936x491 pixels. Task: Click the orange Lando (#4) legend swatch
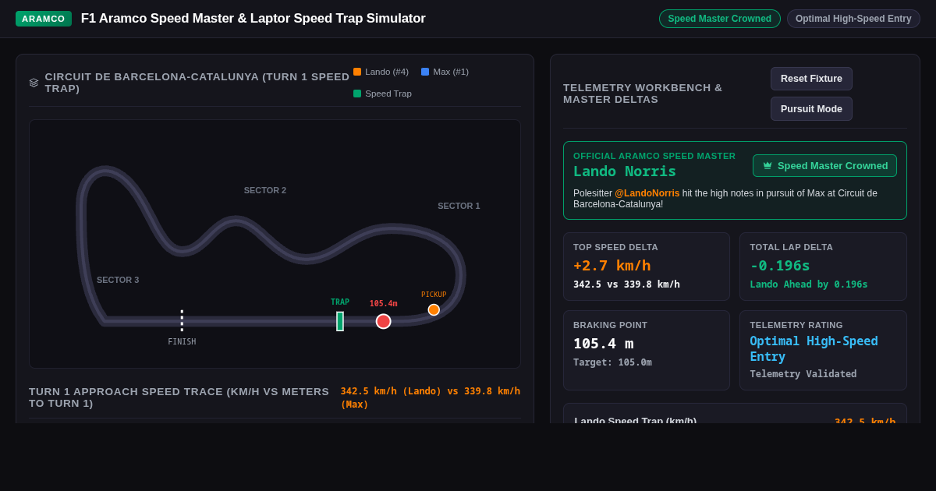(x=357, y=72)
